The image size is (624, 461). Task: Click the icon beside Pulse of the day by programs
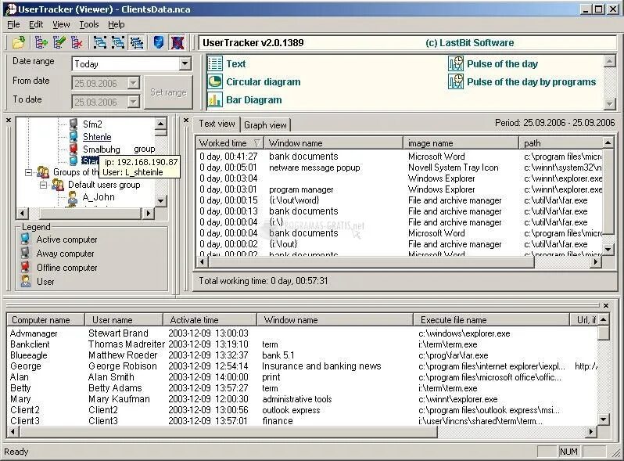coord(456,81)
